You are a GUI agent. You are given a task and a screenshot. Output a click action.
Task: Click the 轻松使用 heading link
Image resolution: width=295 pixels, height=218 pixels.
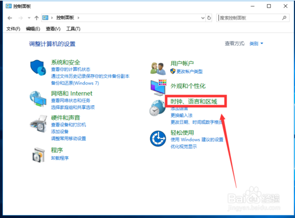[182, 132]
